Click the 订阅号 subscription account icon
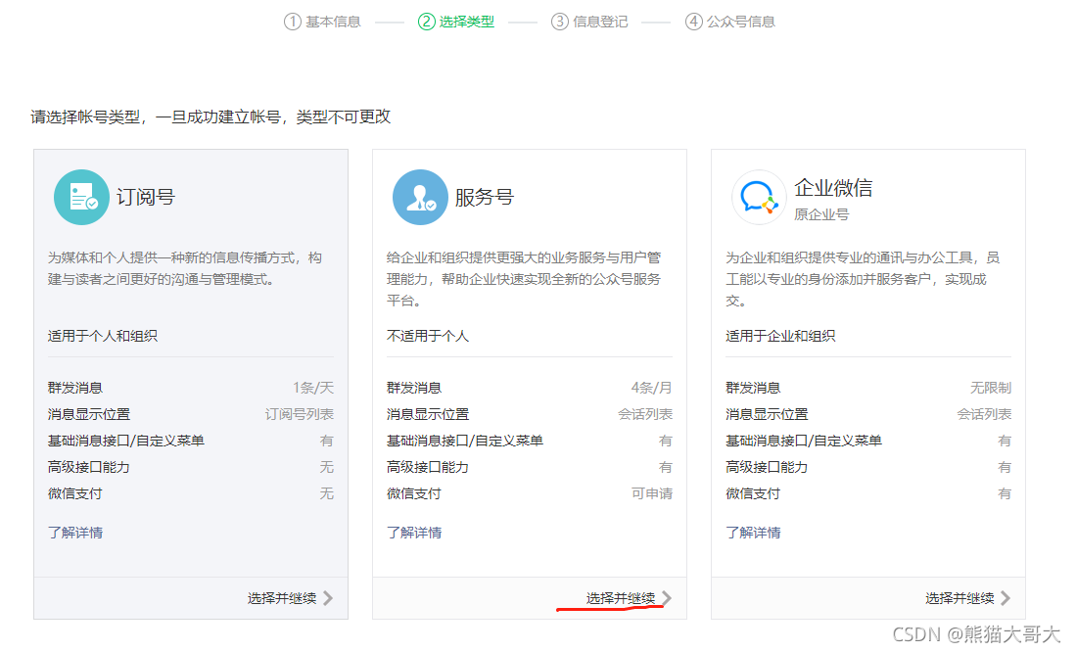The height and width of the screenshot is (652, 1076). pyautogui.click(x=81, y=197)
